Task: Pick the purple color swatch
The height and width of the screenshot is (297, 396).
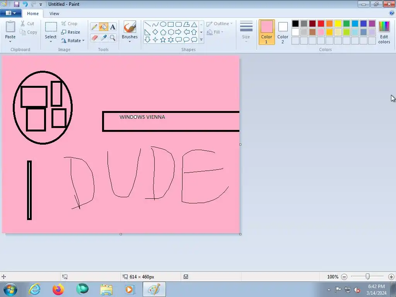Action: 372,24
